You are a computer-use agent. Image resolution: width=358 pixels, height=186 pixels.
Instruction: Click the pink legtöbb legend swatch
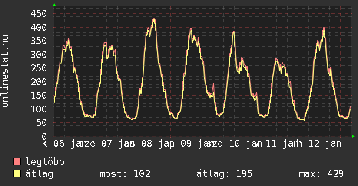coord(17,162)
